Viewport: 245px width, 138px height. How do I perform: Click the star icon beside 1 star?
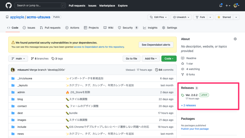[182, 64]
